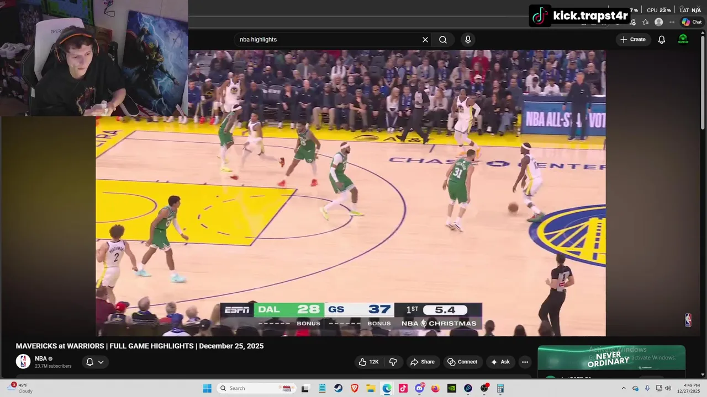Show hidden system tray icons chevron
This screenshot has height=397, width=707.
[x=624, y=388]
